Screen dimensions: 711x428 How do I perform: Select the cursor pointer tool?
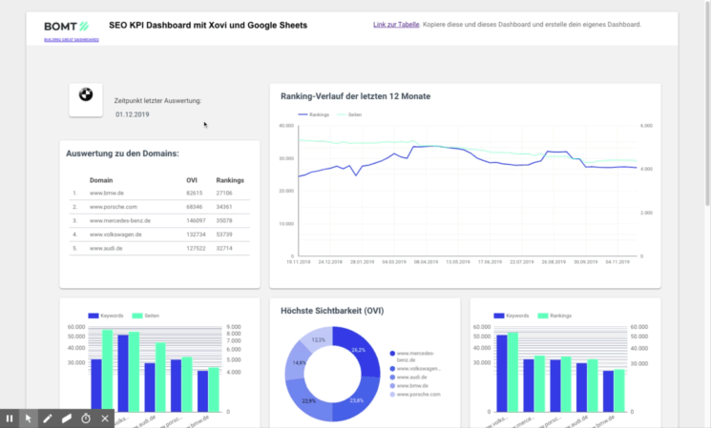[x=29, y=418]
